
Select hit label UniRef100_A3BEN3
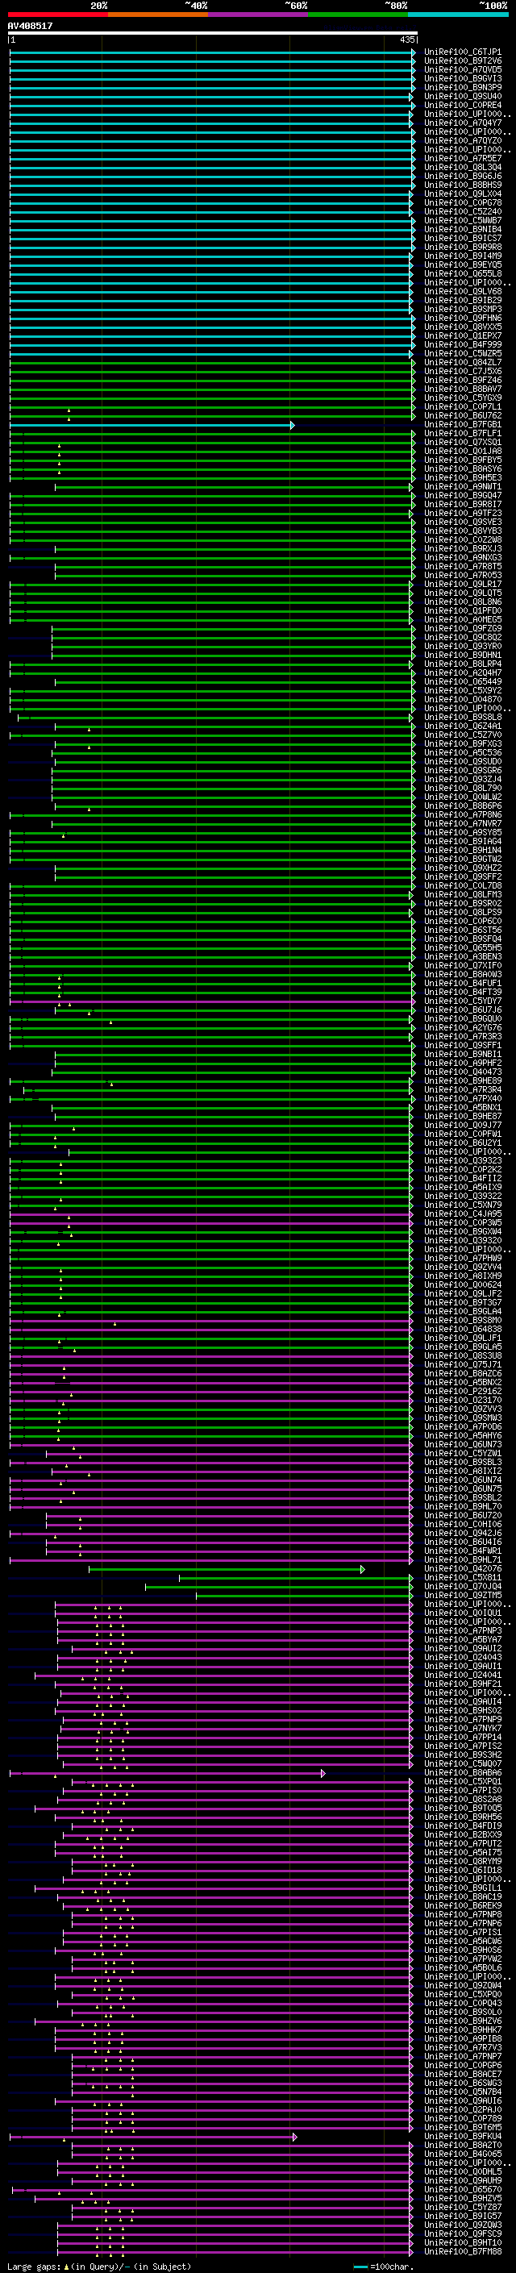pyautogui.click(x=462, y=957)
